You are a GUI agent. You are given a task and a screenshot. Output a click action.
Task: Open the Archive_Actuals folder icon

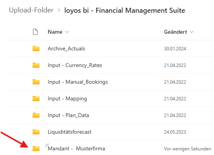click(36, 48)
